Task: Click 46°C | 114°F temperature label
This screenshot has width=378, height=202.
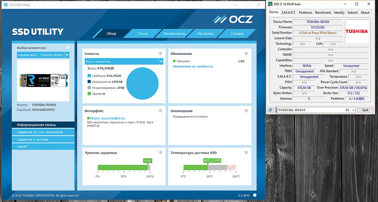Action: coord(212,161)
